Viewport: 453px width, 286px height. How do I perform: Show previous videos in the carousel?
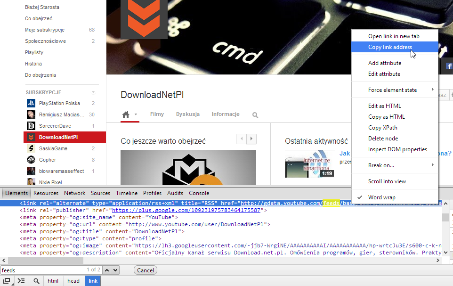242,139
